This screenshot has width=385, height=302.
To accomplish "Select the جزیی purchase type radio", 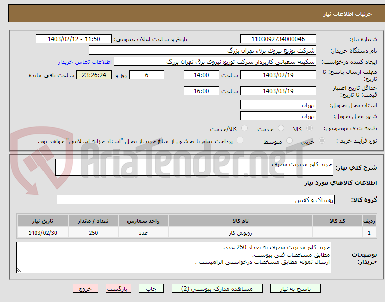I will click(x=322, y=141).
